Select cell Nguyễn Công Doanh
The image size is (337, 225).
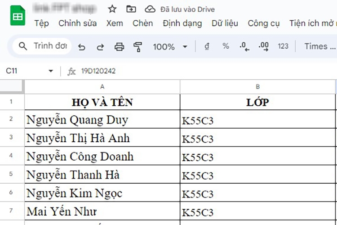(102, 156)
